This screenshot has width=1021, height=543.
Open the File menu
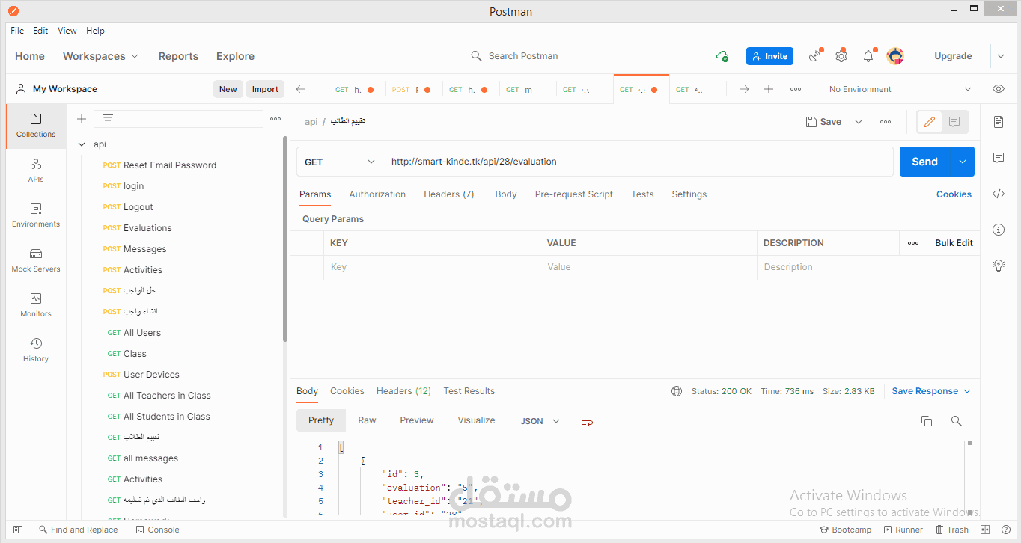[x=17, y=31]
